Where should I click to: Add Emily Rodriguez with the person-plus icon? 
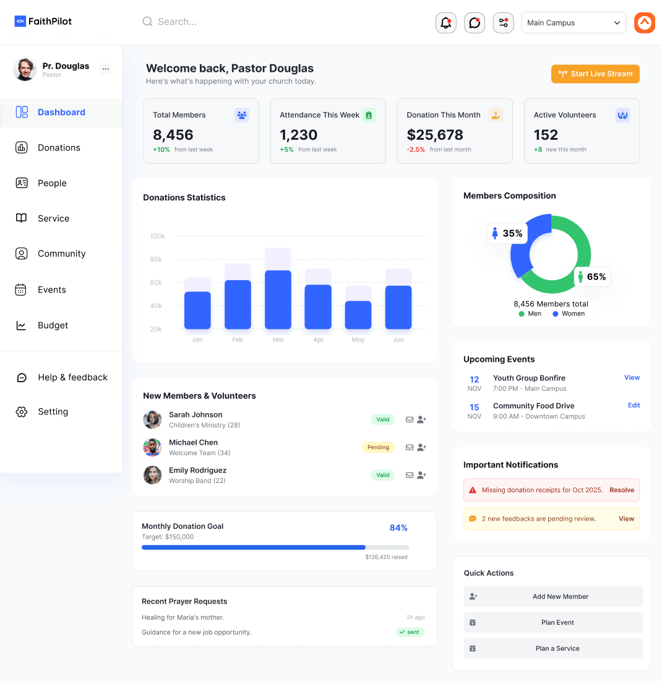421,475
